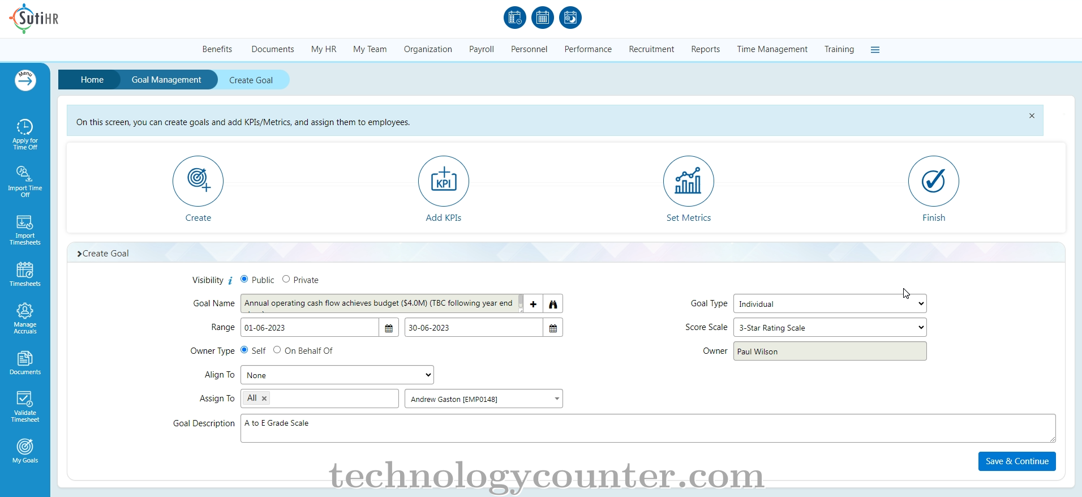Open the Score Scale dropdown
This screenshot has width=1082, height=497.
[830, 327]
